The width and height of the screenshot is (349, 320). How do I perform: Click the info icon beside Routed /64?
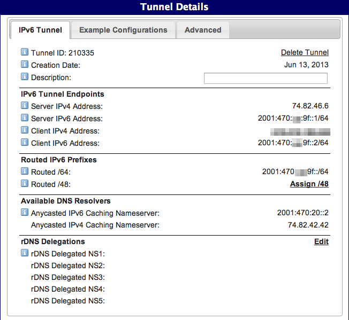[25, 171]
